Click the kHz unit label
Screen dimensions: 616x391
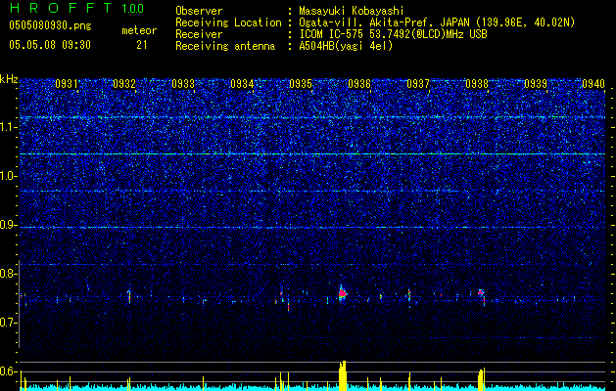(9, 79)
